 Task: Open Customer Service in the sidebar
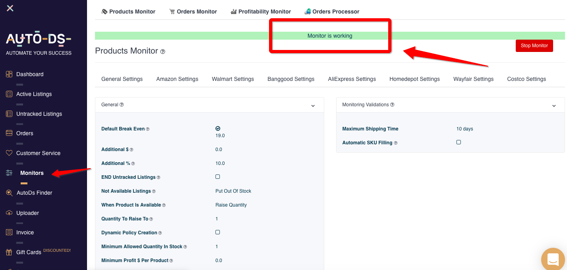pyautogui.click(x=39, y=153)
